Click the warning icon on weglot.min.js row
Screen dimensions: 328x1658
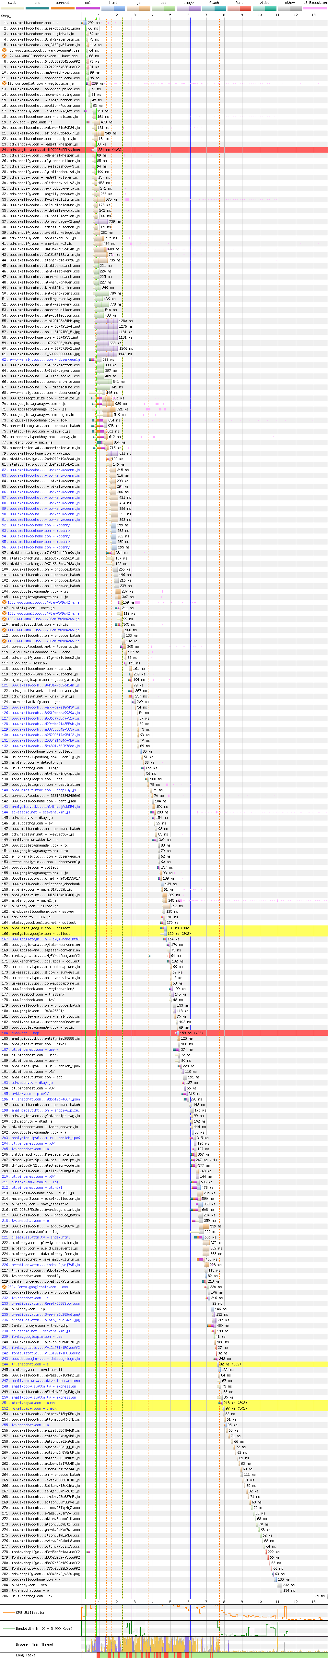point(5,84)
